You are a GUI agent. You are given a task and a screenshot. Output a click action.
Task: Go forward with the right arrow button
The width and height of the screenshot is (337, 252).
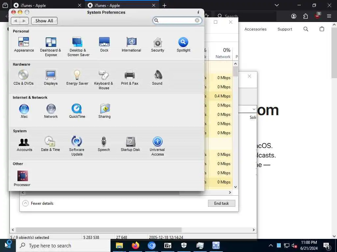[x=24, y=21]
